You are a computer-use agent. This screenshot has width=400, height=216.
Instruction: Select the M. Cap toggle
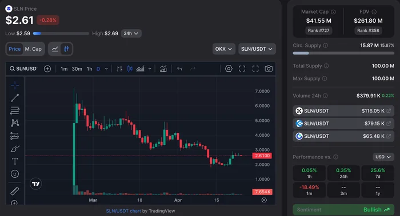point(33,49)
